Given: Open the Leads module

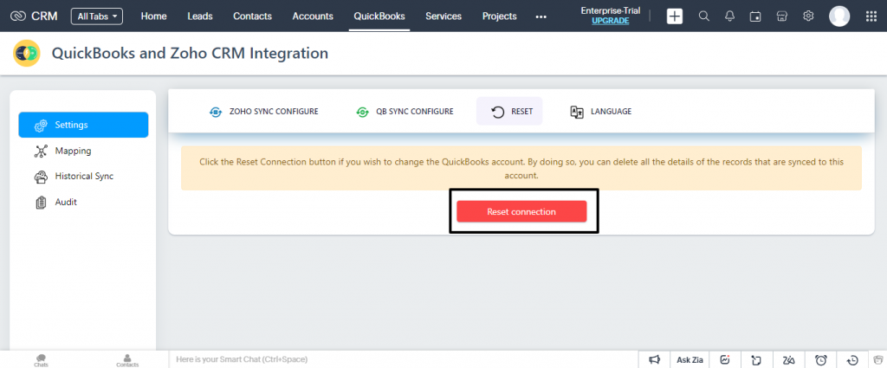Looking at the screenshot, I should click(x=200, y=16).
